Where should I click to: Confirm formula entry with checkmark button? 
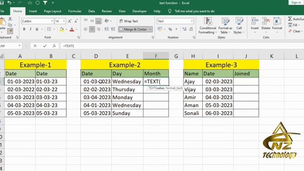45,46
